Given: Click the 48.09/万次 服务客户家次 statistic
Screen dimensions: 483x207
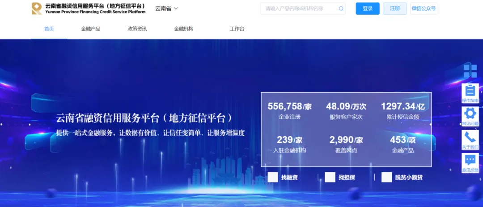Looking at the screenshot, I should tap(346, 111).
